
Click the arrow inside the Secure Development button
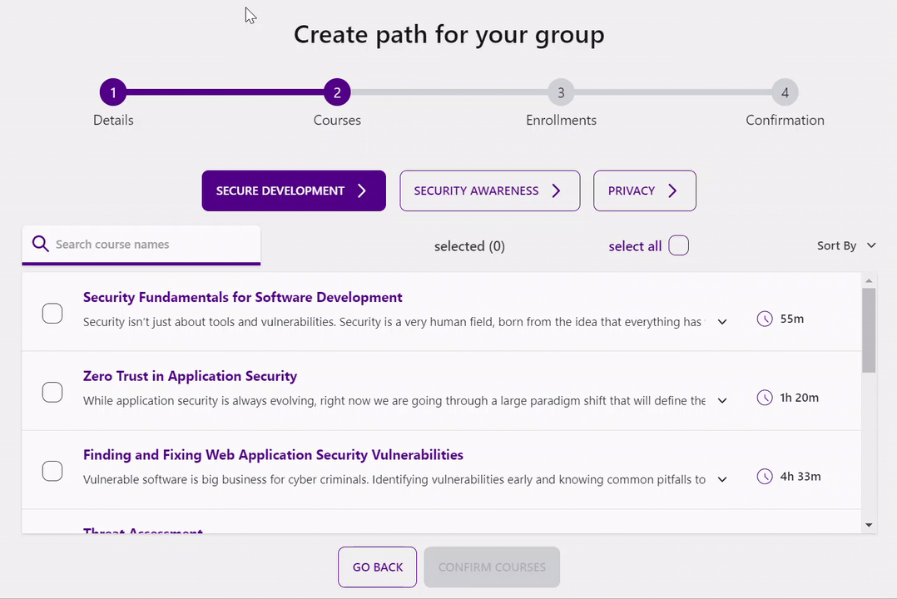tap(364, 191)
